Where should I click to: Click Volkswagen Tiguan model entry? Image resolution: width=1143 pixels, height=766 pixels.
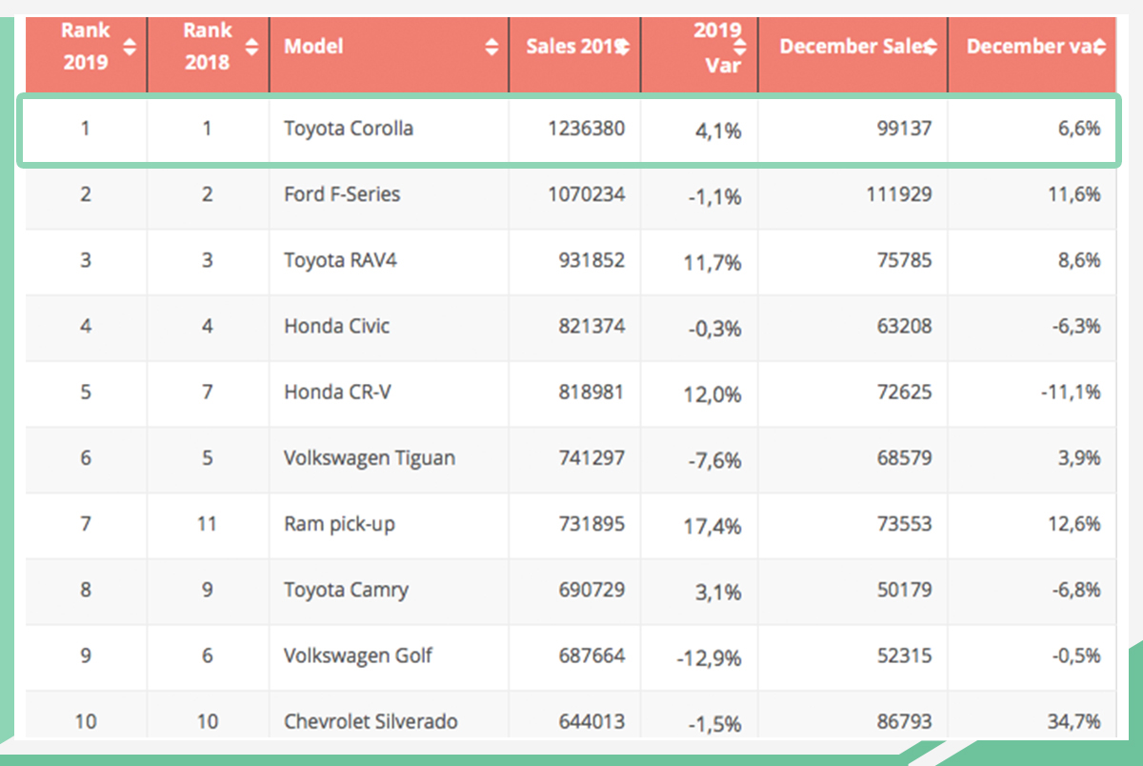(370, 457)
